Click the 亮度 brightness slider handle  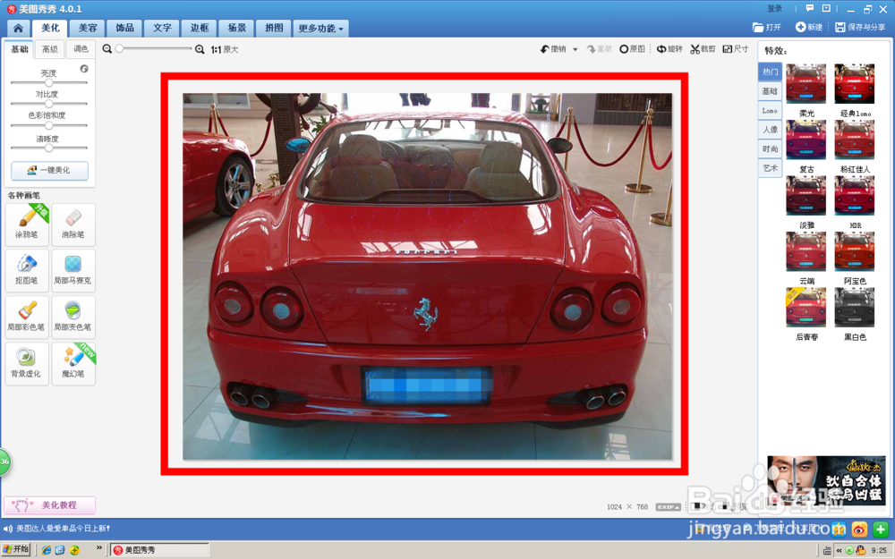[x=48, y=82]
